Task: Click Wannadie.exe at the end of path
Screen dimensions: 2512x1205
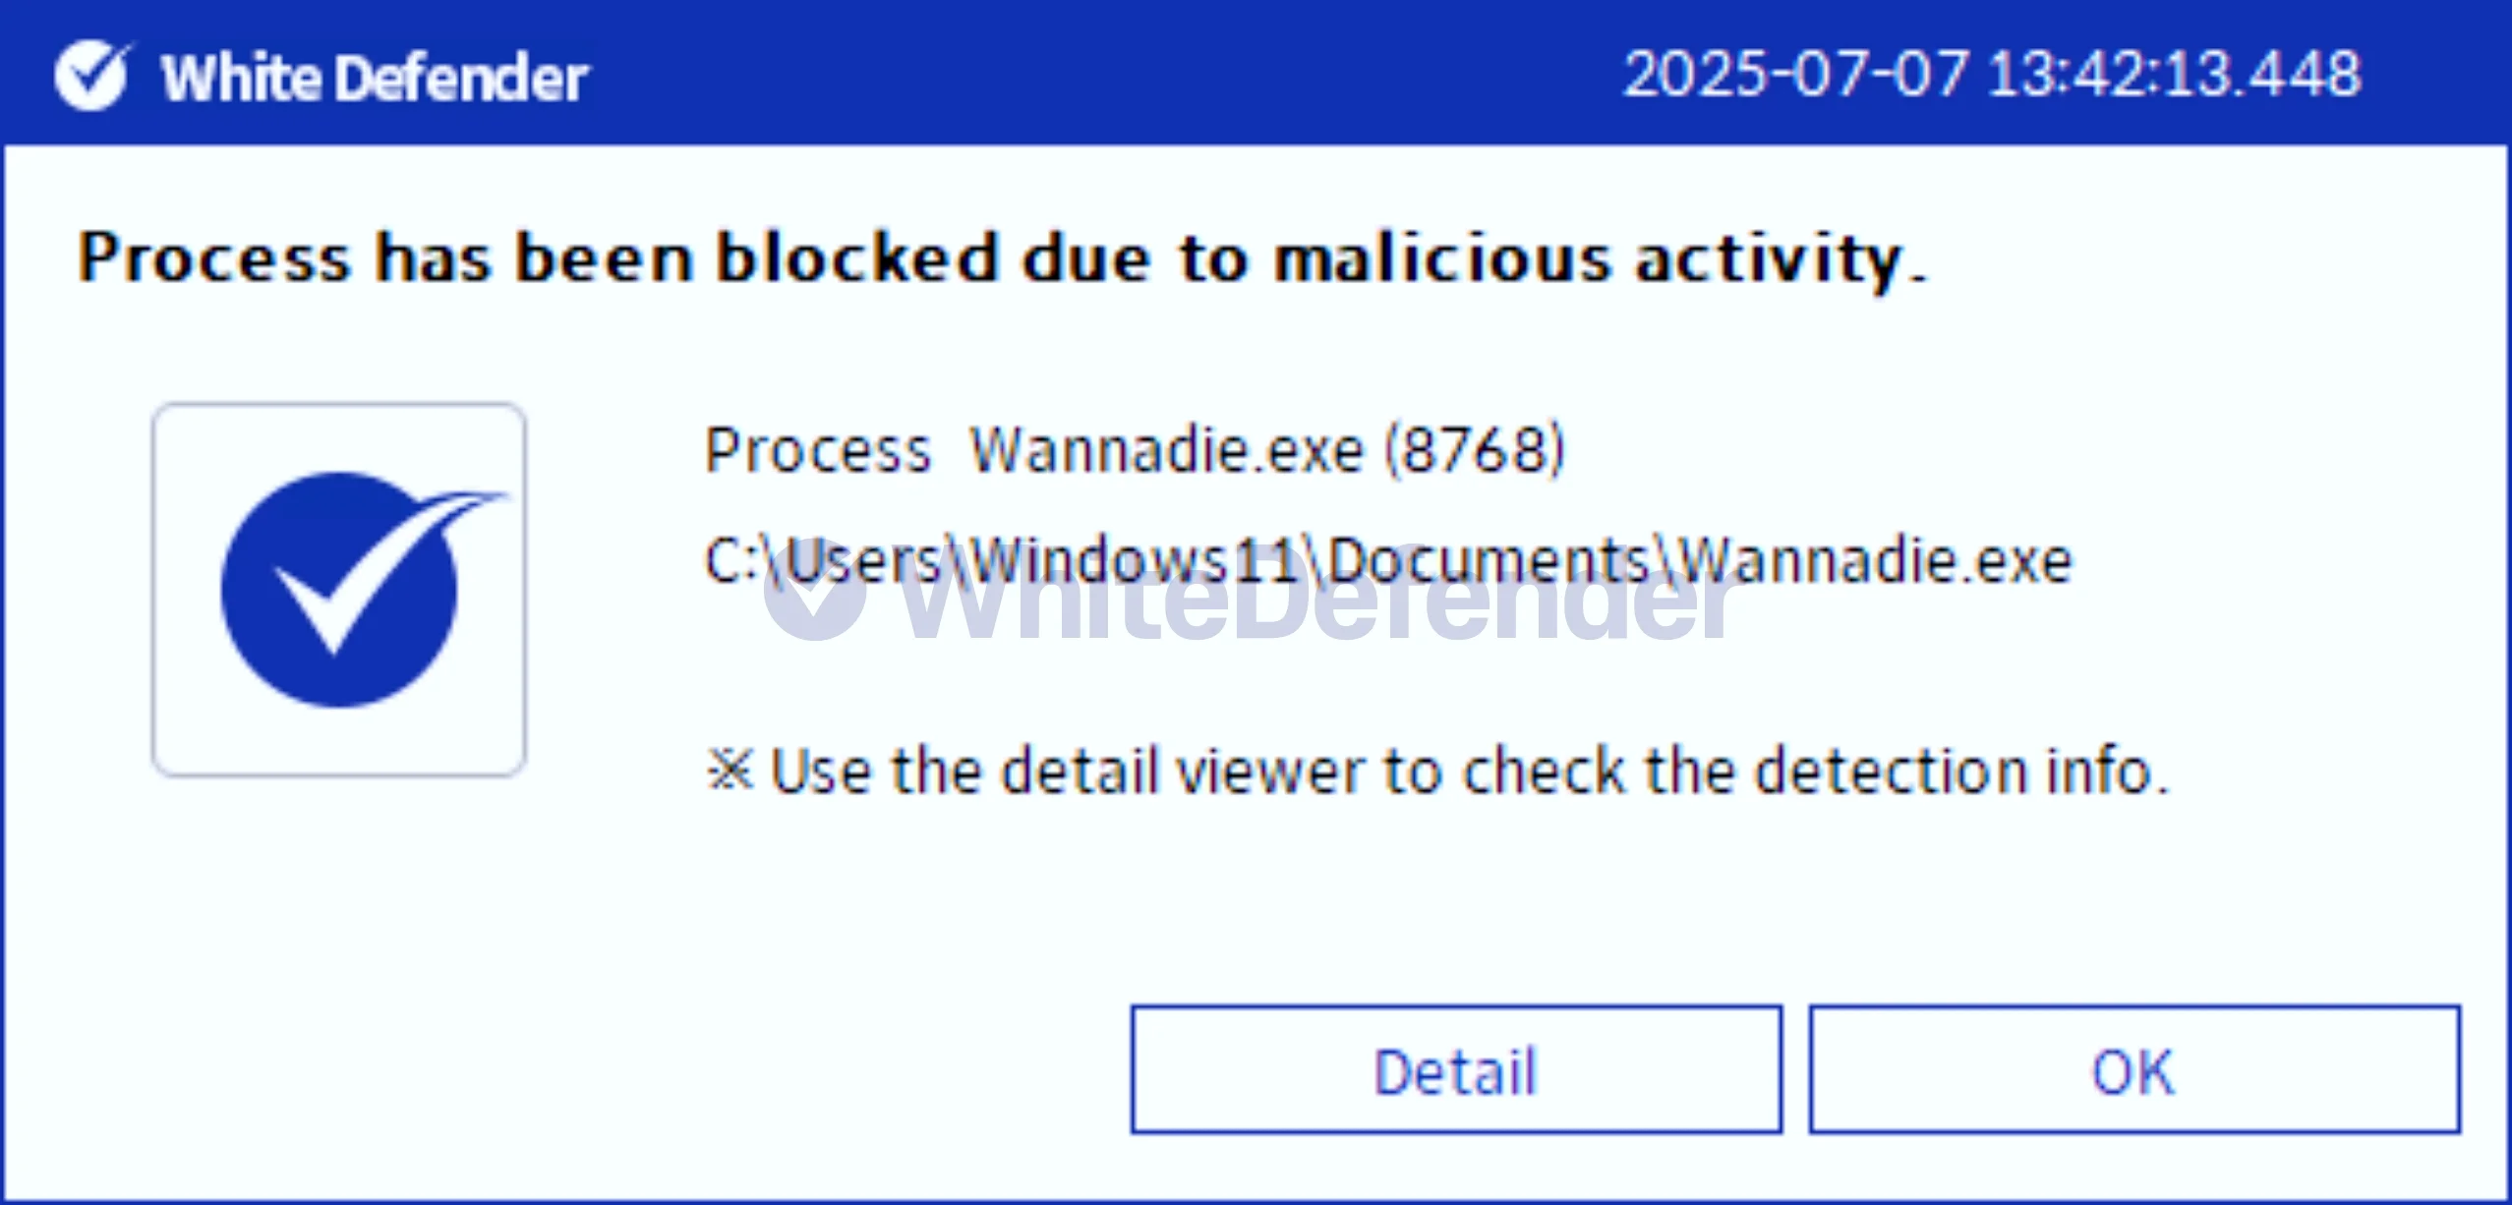Action: pyautogui.click(x=1874, y=561)
